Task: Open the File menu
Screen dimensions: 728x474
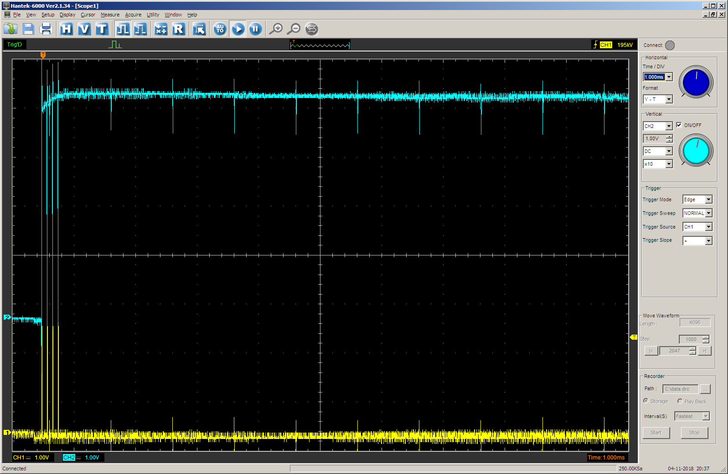Action: tap(17, 15)
